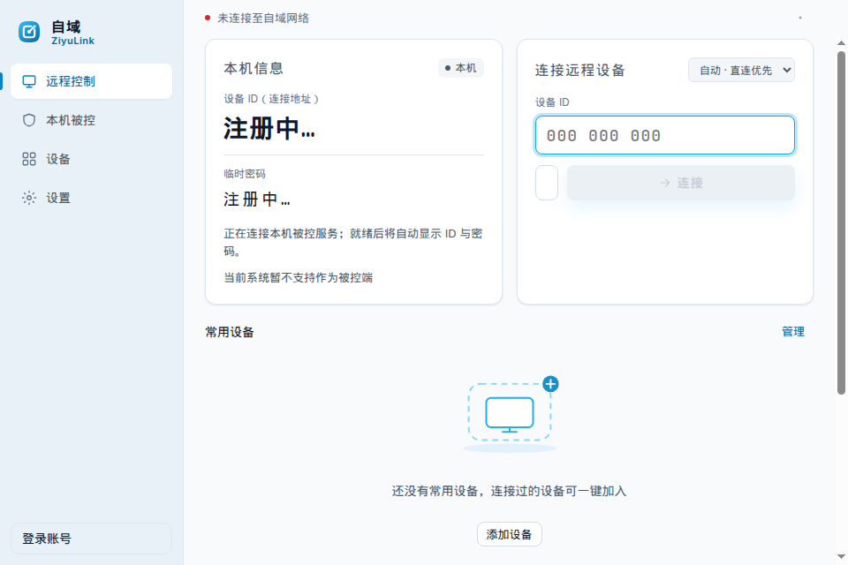The height and width of the screenshot is (565, 848).
Task: Click the large 注册中 device ID text
Action: (269, 129)
